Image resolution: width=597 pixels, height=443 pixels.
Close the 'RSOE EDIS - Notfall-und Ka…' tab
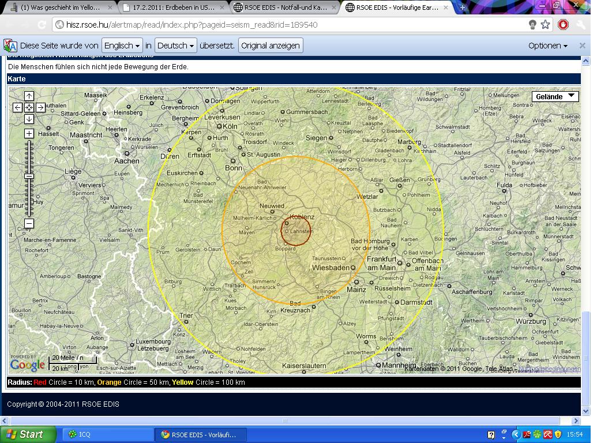[x=334, y=7]
